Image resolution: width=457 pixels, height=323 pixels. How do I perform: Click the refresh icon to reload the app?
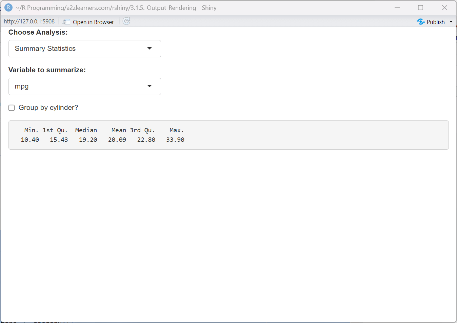click(126, 21)
